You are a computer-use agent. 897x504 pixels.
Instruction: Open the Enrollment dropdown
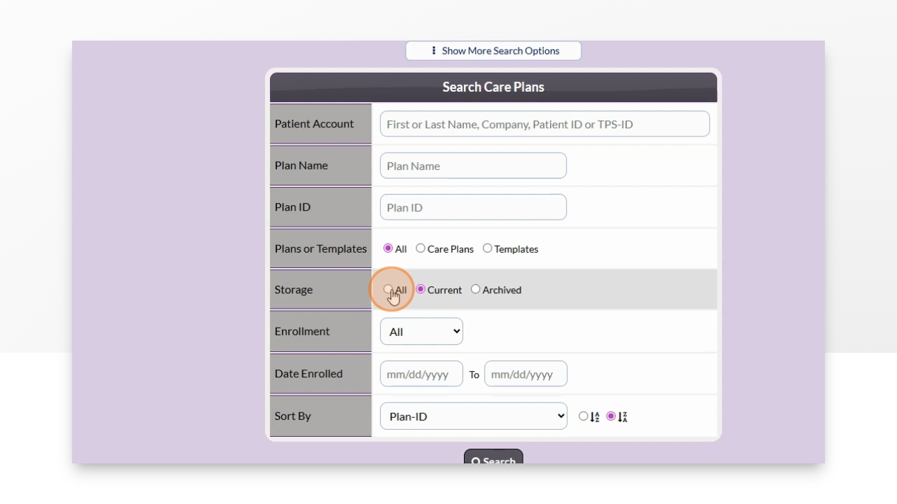coord(421,332)
